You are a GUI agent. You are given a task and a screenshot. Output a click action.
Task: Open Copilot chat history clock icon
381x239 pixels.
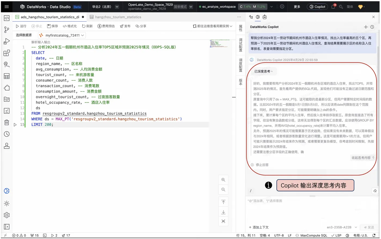[x=372, y=27]
